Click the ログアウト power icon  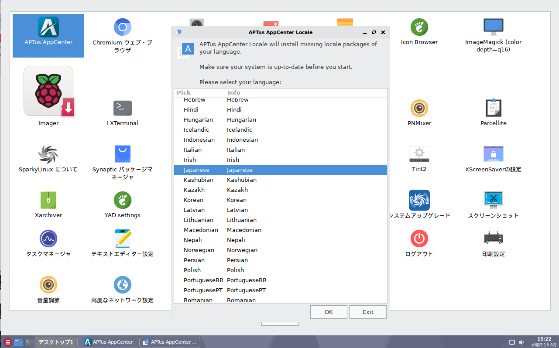(419, 239)
